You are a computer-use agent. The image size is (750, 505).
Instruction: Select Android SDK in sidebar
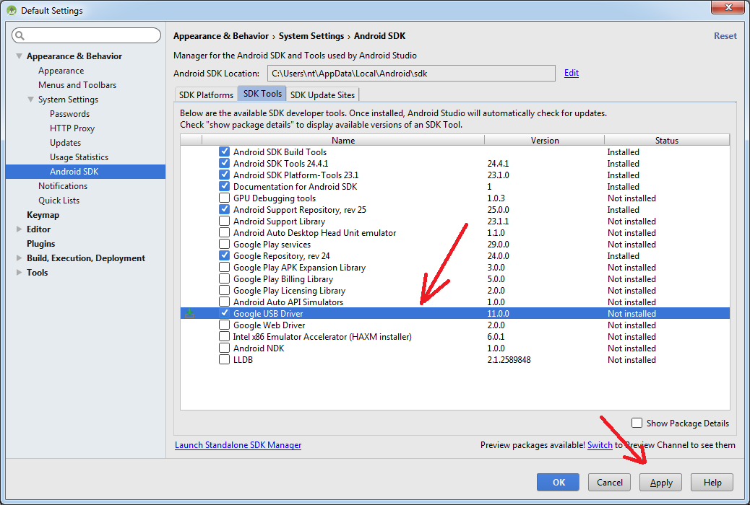(x=85, y=172)
